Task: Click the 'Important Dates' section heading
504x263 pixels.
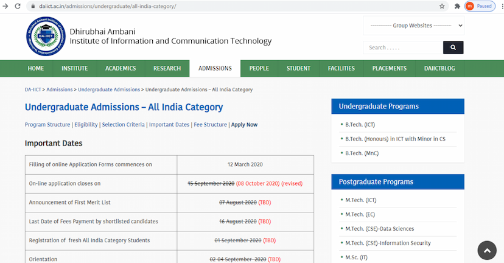Action: [54, 144]
